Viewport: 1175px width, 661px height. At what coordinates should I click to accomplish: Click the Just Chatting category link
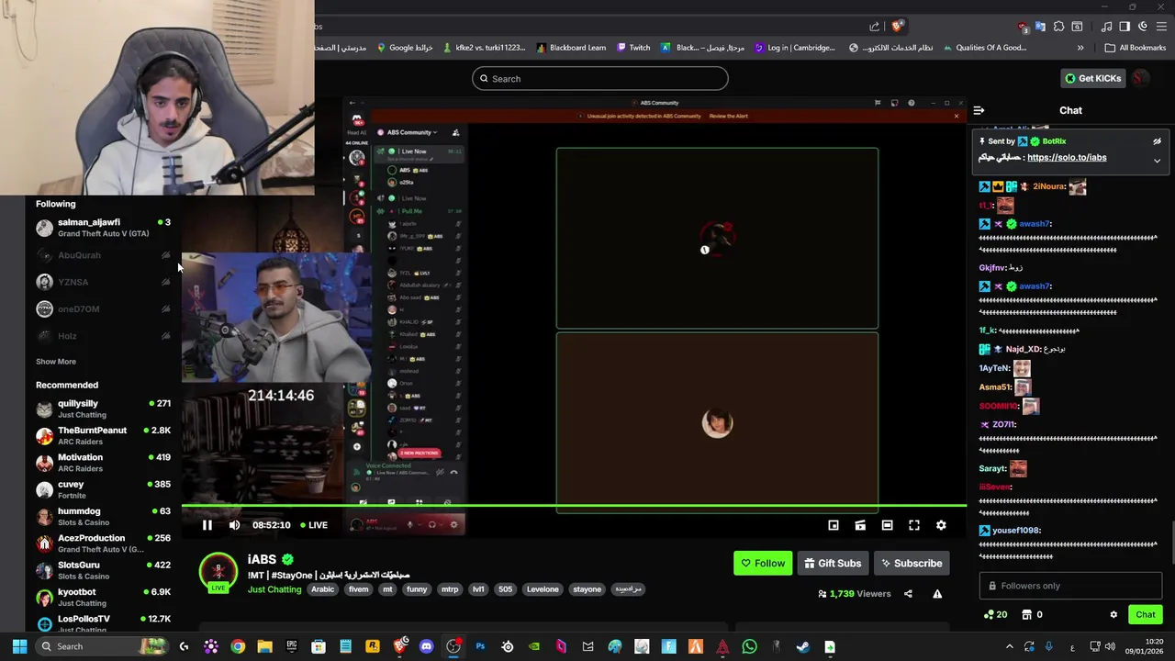coord(274,589)
